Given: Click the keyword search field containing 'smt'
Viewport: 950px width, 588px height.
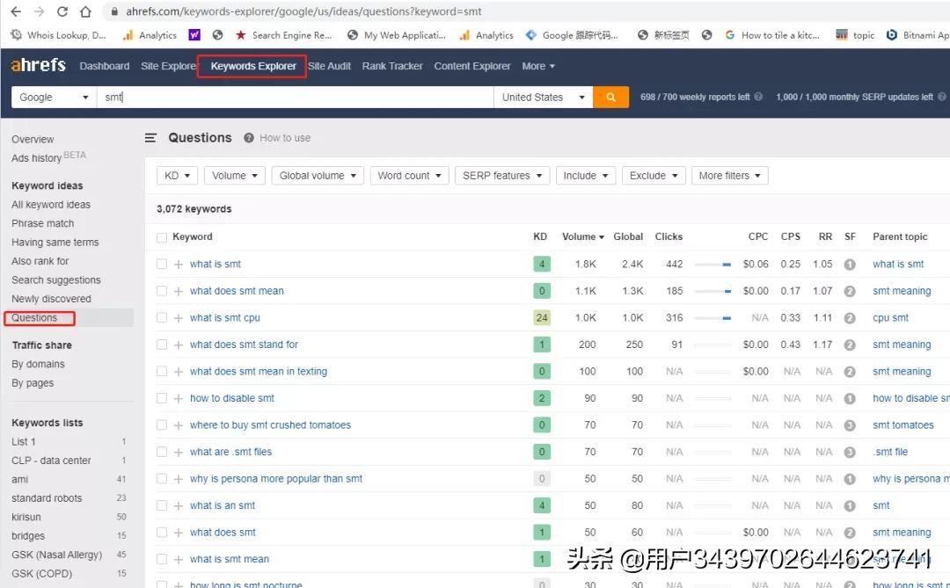Looking at the screenshot, I should click(295, 97).
